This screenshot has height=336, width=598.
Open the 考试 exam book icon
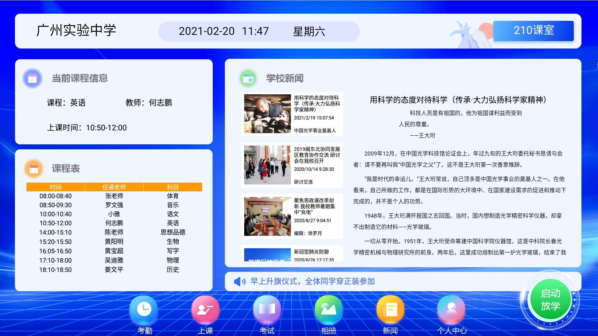click(x=267, y=309)
